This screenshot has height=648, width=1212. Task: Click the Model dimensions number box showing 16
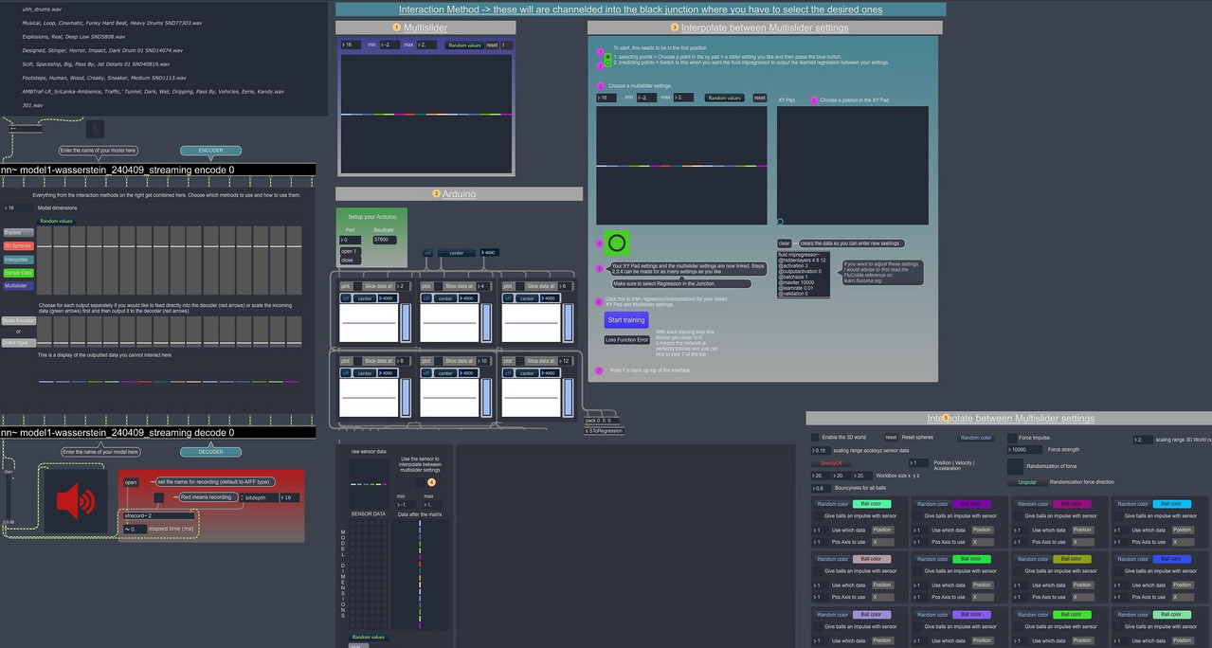[x=18, y=207]
